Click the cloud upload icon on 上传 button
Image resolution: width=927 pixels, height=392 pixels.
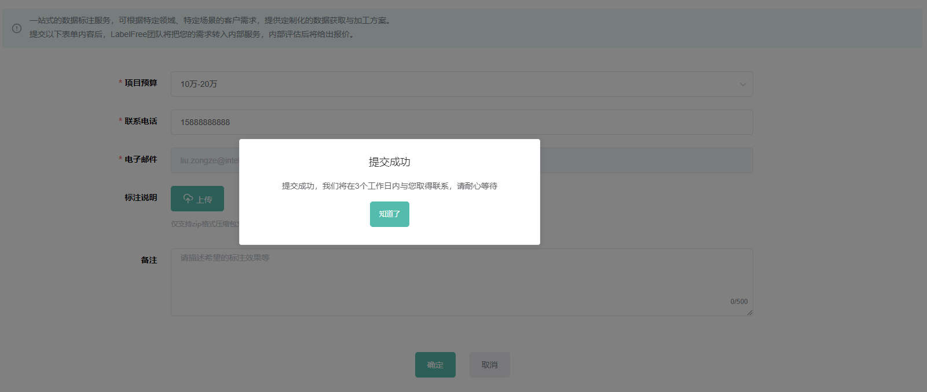click(188, 199)
